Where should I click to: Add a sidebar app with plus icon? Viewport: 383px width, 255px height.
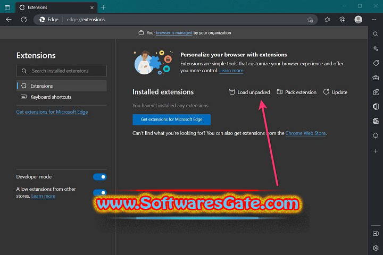376,151
